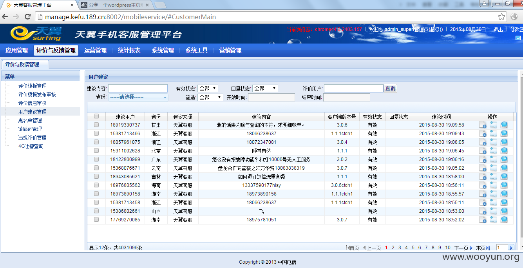
Task: Check the row for user 18122800999
Action: tap(96, 159)
